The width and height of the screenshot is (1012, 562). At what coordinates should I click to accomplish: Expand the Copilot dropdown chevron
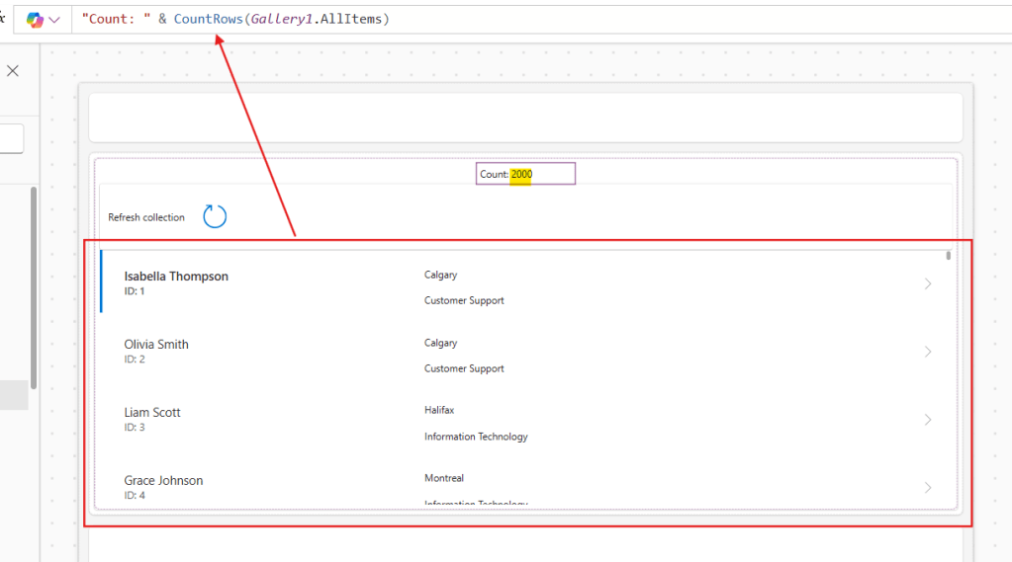pyautogui.click(x=54, y=20)
